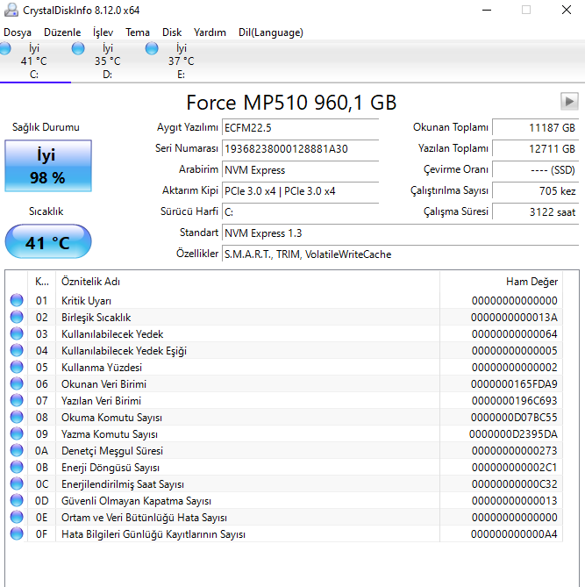Select raw value 000000196C693
The image size is (585, 587).
click(514, 401)
